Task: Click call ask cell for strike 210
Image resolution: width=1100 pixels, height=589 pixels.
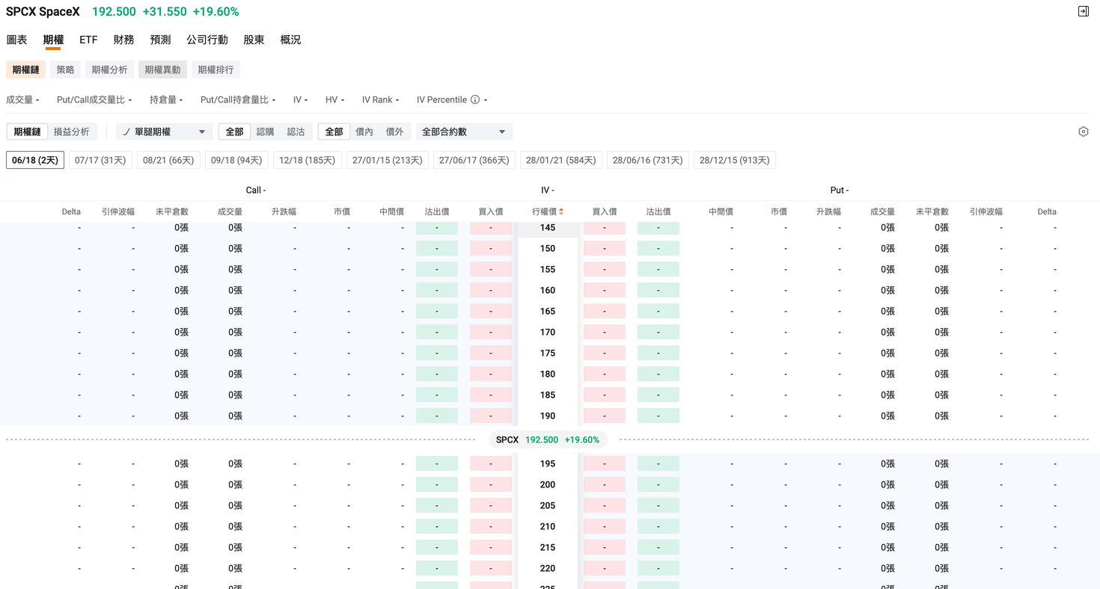Action: 437,526
